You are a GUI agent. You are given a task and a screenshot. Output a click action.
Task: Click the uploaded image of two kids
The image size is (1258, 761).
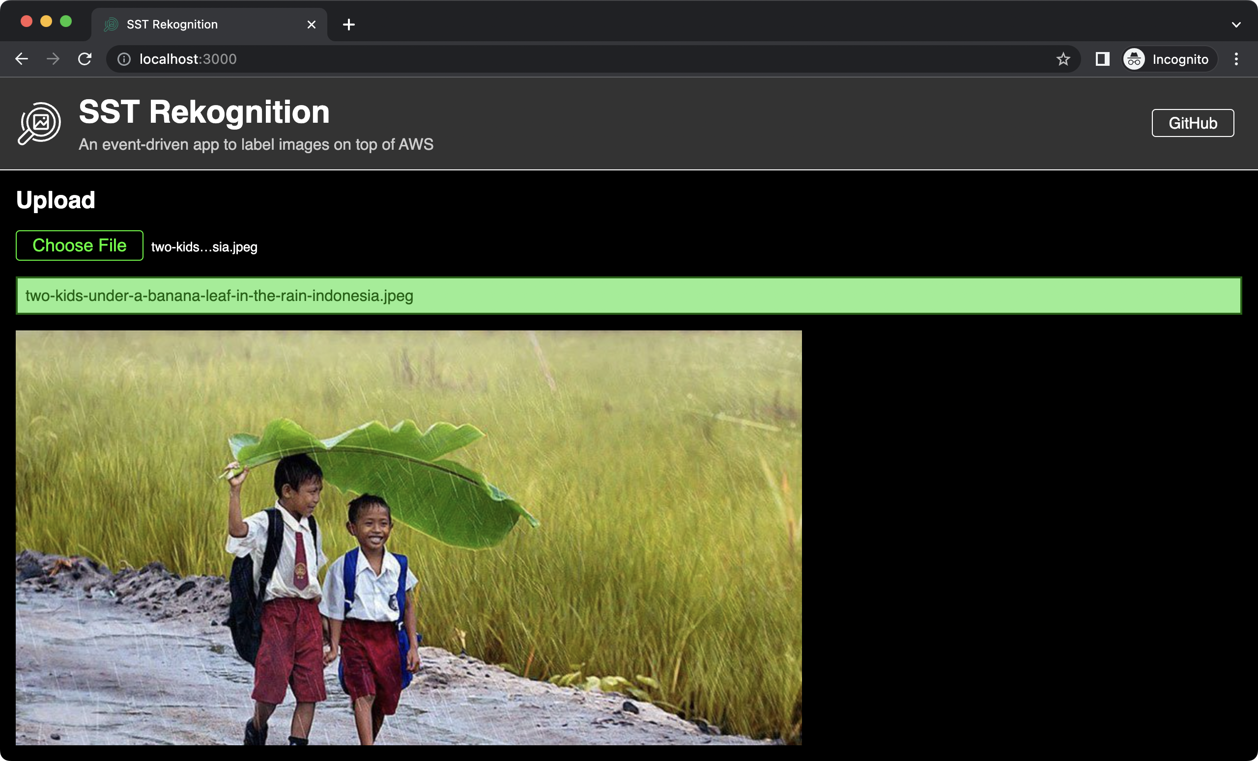408,538
